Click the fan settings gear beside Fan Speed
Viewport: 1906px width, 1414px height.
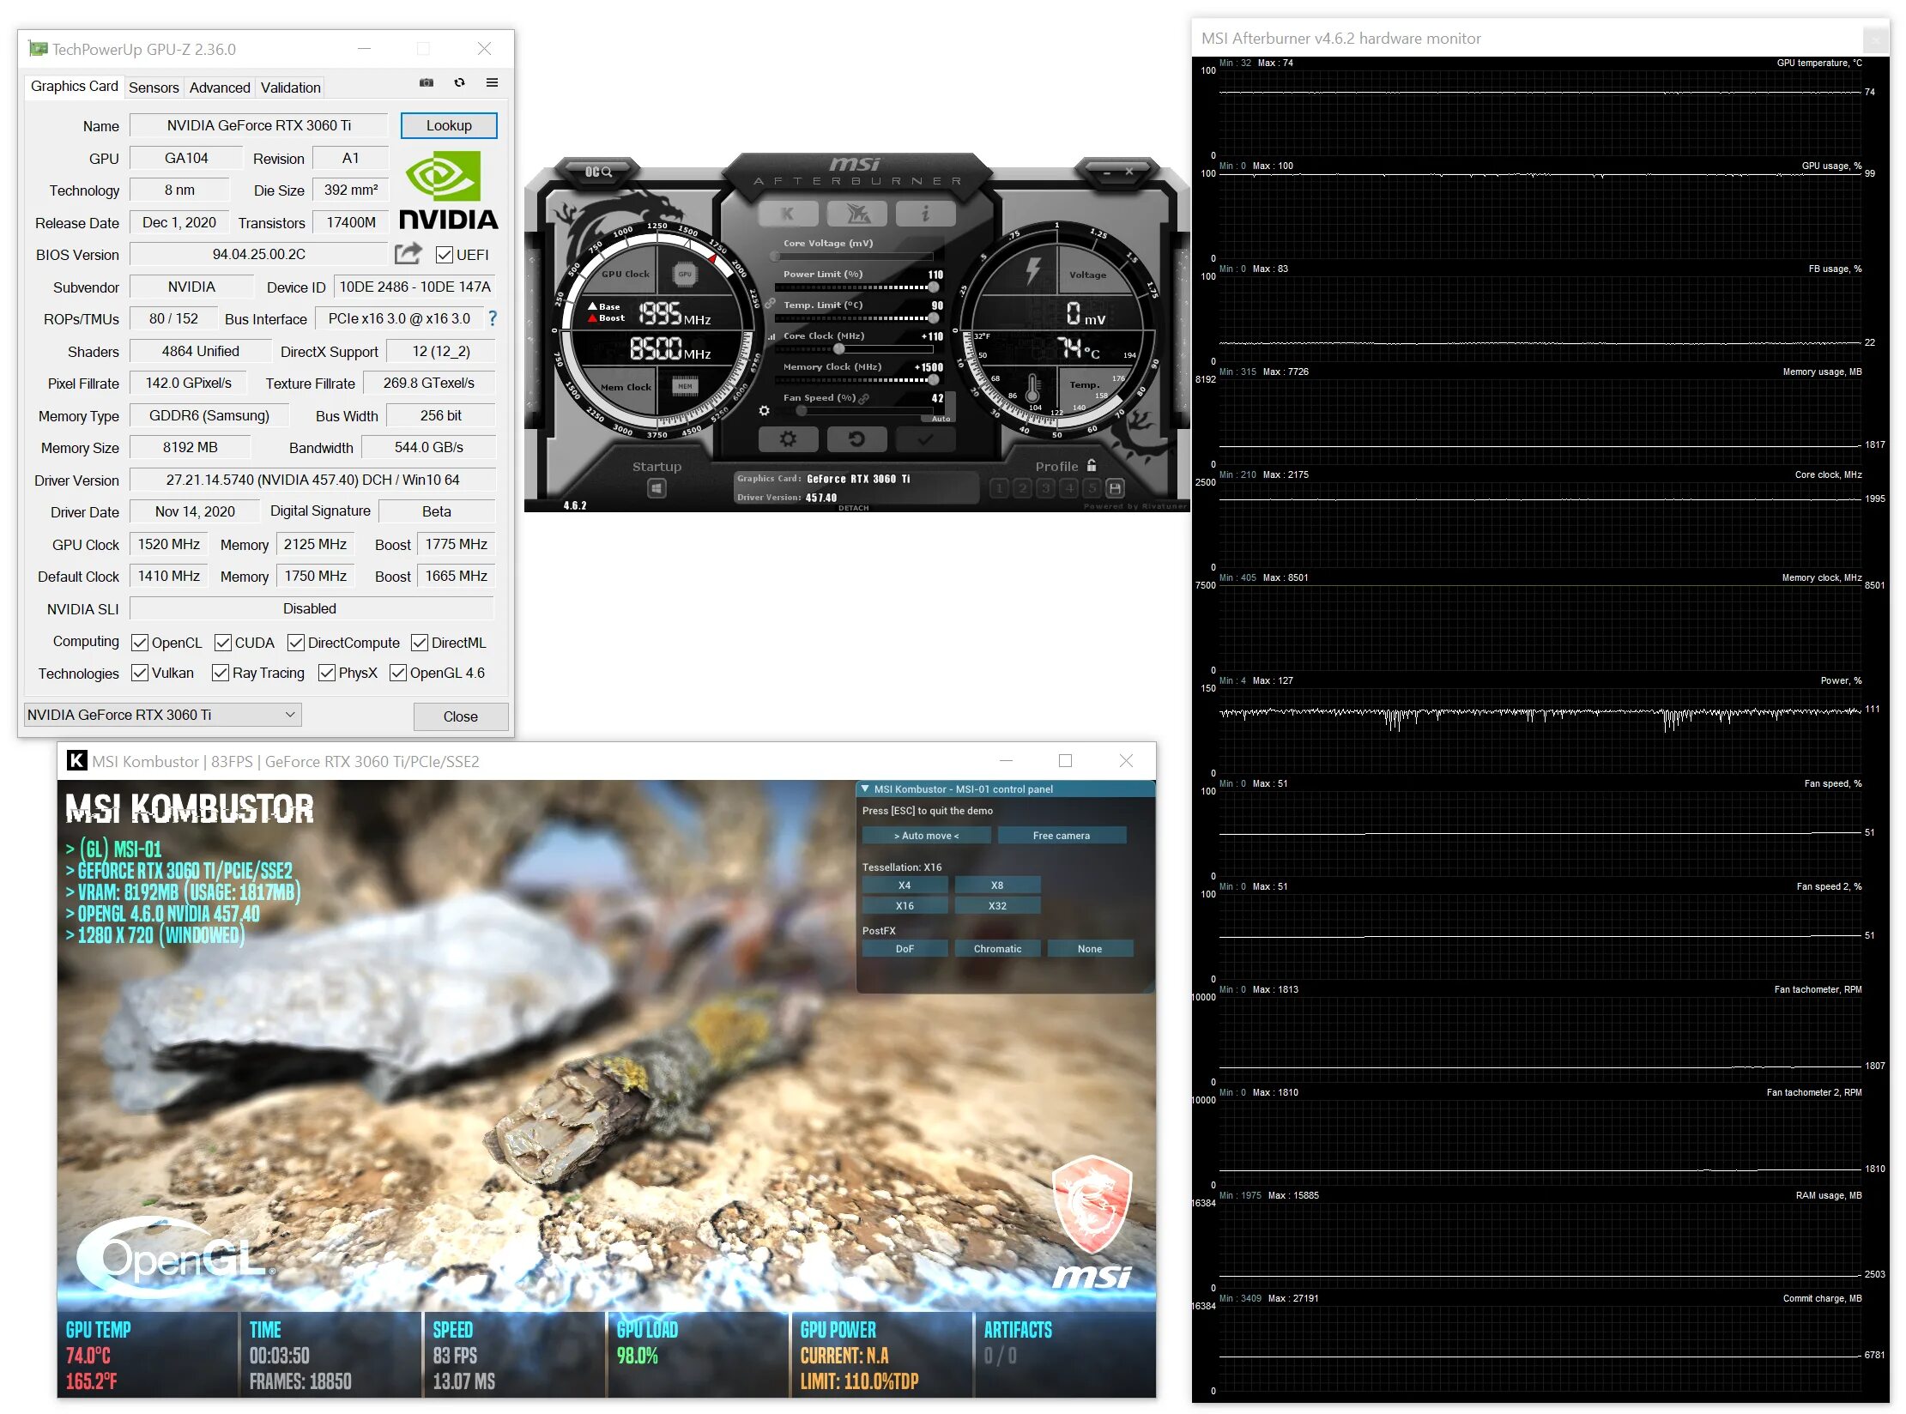764,411
